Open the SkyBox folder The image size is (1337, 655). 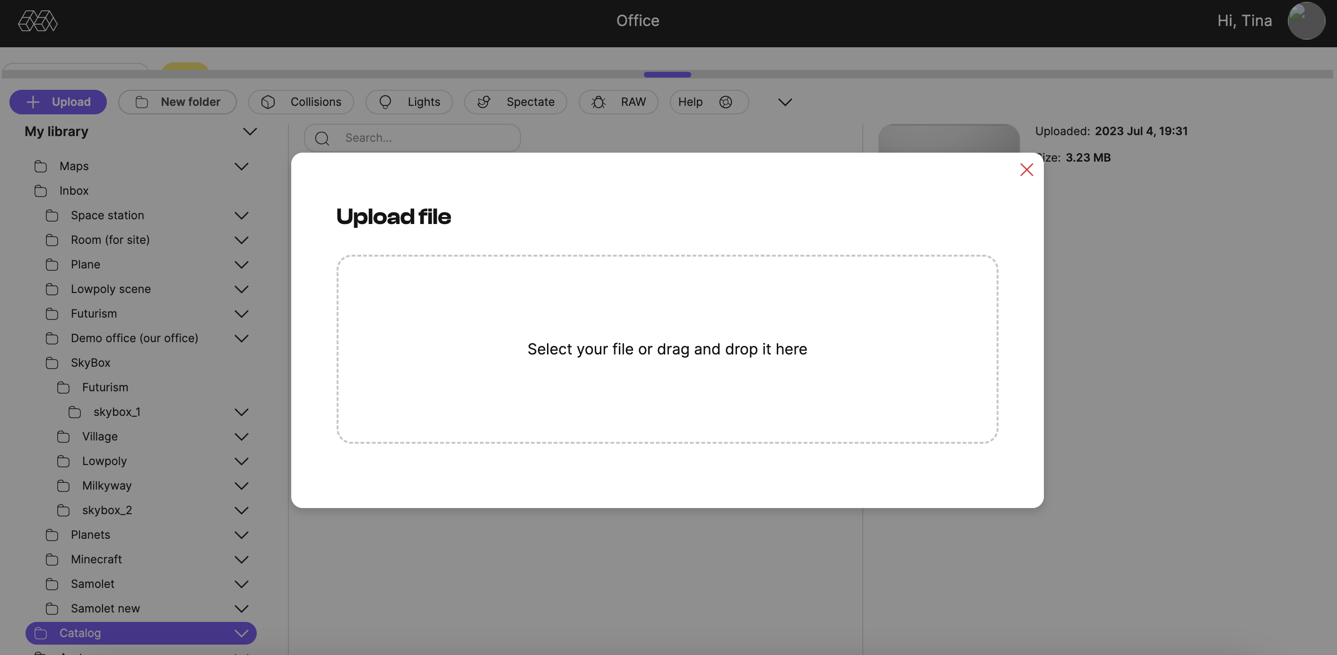click(90, 363)
